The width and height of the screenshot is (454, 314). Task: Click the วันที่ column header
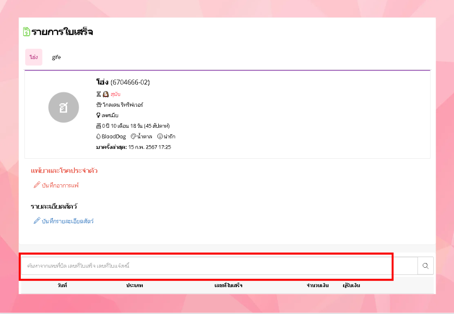[x=62, y=286]
